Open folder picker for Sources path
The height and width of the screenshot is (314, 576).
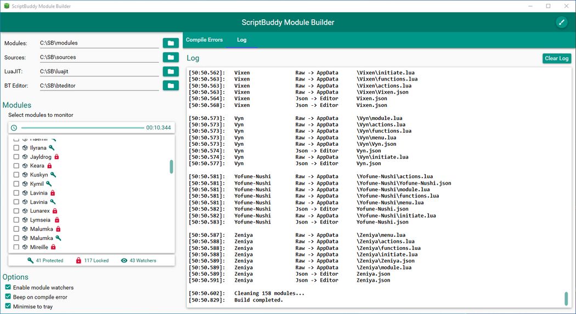[x=171, y=57]
